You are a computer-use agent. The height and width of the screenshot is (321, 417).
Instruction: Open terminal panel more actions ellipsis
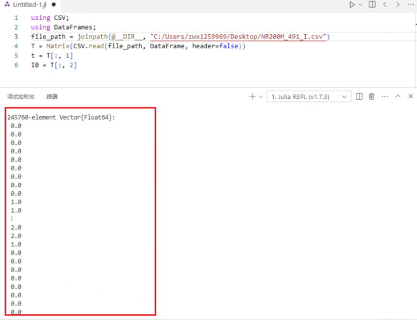[x=385, y=96]
